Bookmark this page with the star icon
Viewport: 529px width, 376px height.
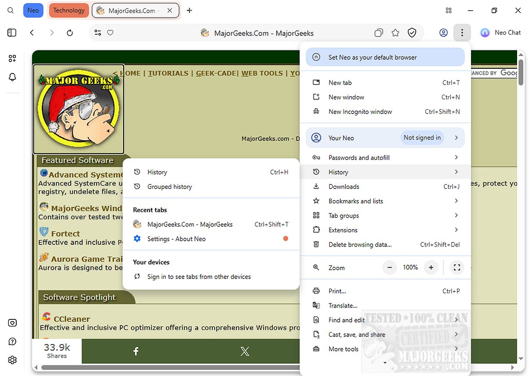[395, 32]
